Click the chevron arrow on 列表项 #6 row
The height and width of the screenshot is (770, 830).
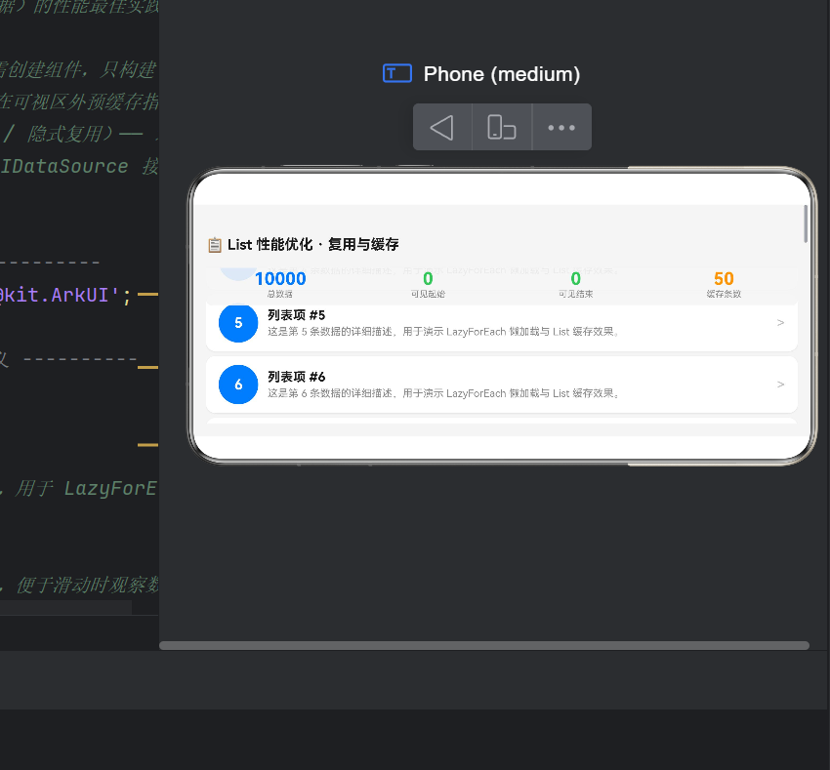(780, 385)
